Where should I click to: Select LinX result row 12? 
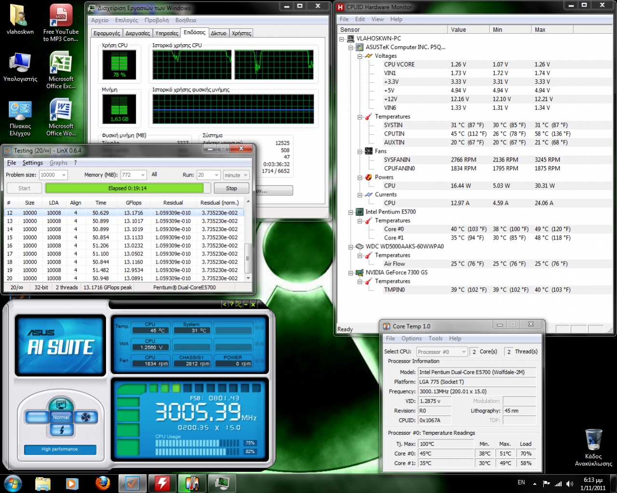point(124,213)
